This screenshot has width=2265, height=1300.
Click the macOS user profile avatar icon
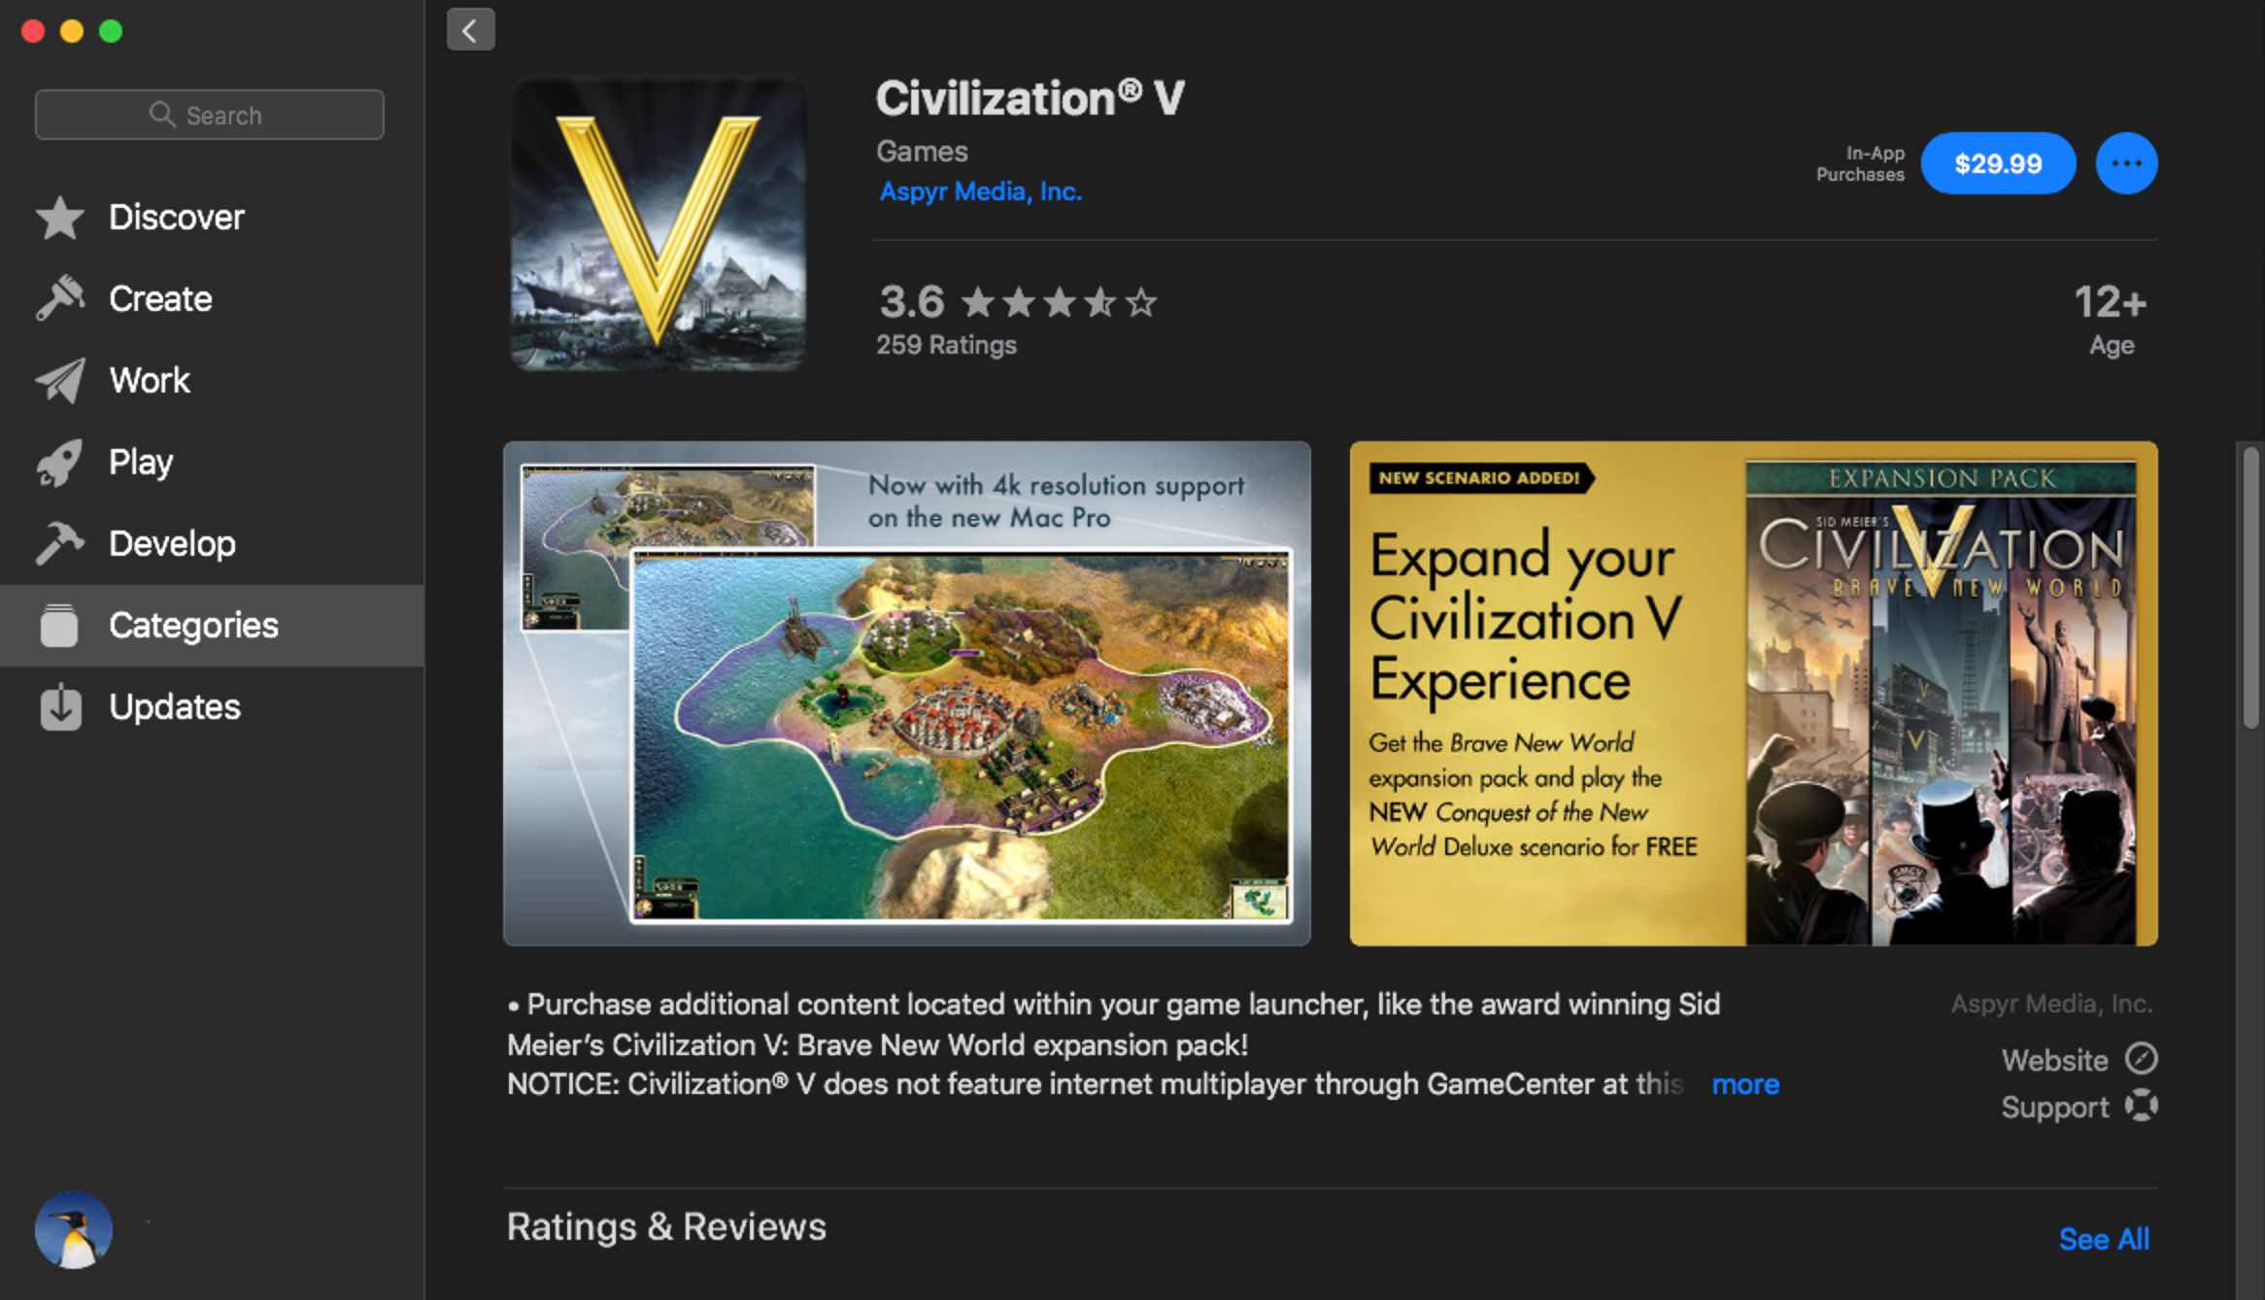click(x=73, y=1230)
